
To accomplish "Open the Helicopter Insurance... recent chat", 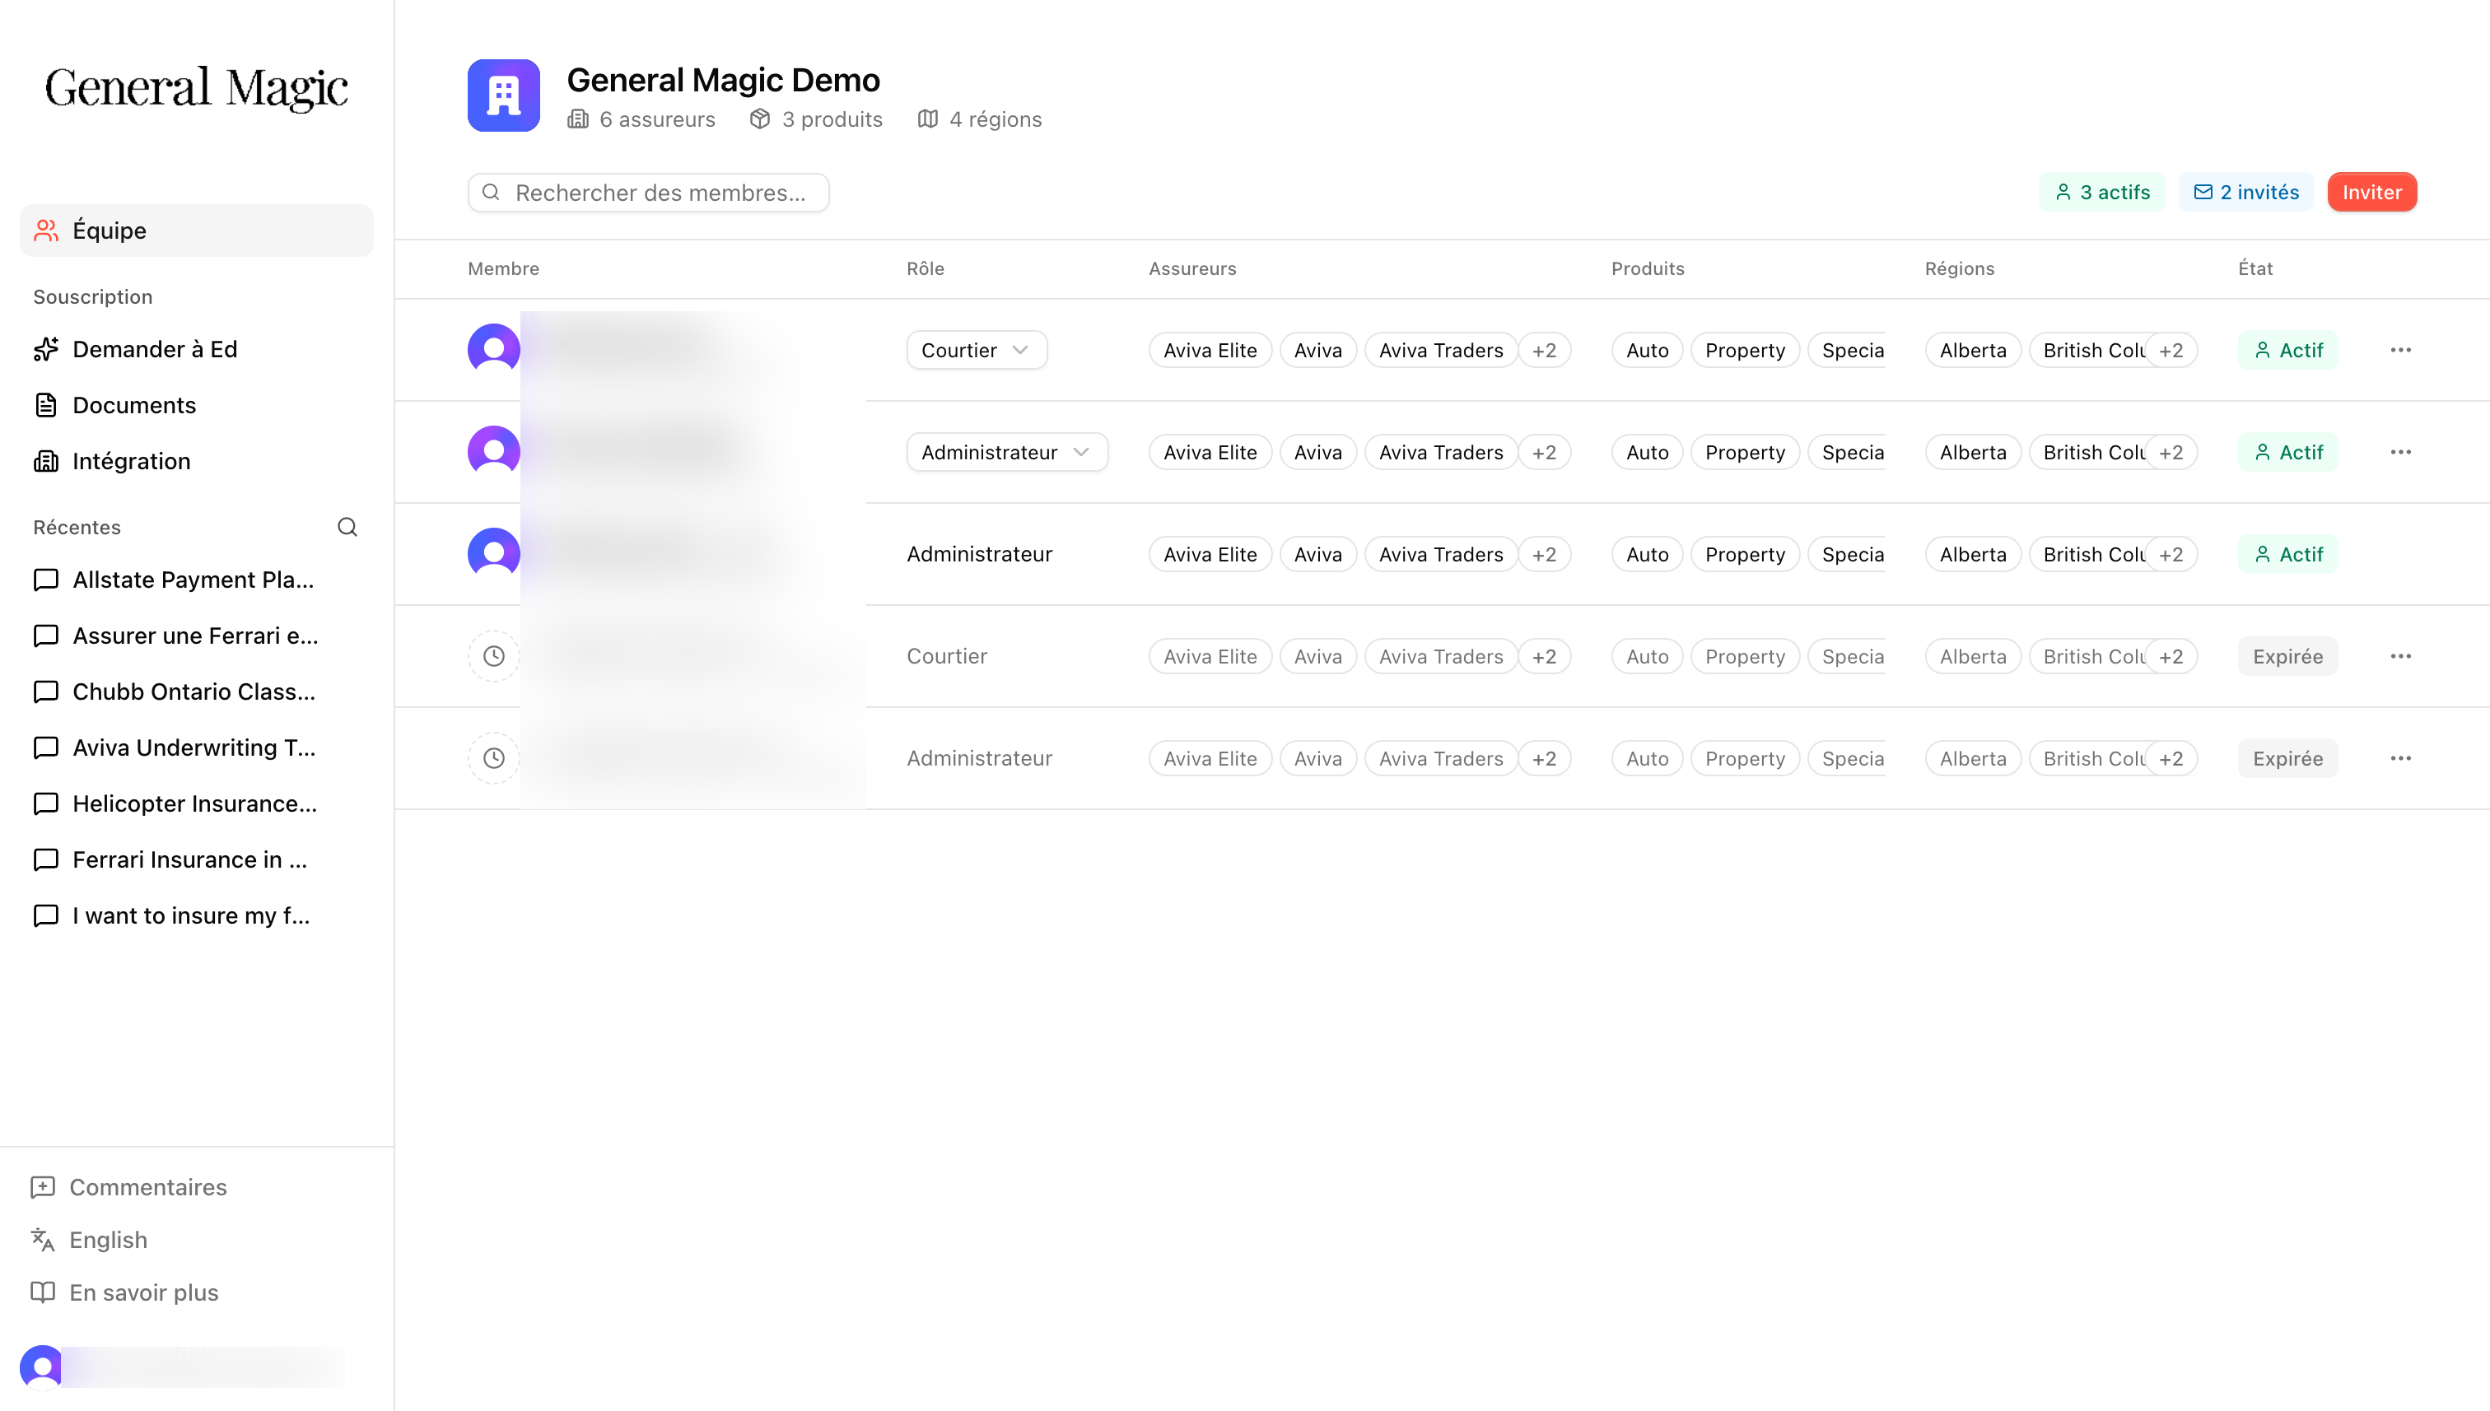I will click(x=196, y=803).
